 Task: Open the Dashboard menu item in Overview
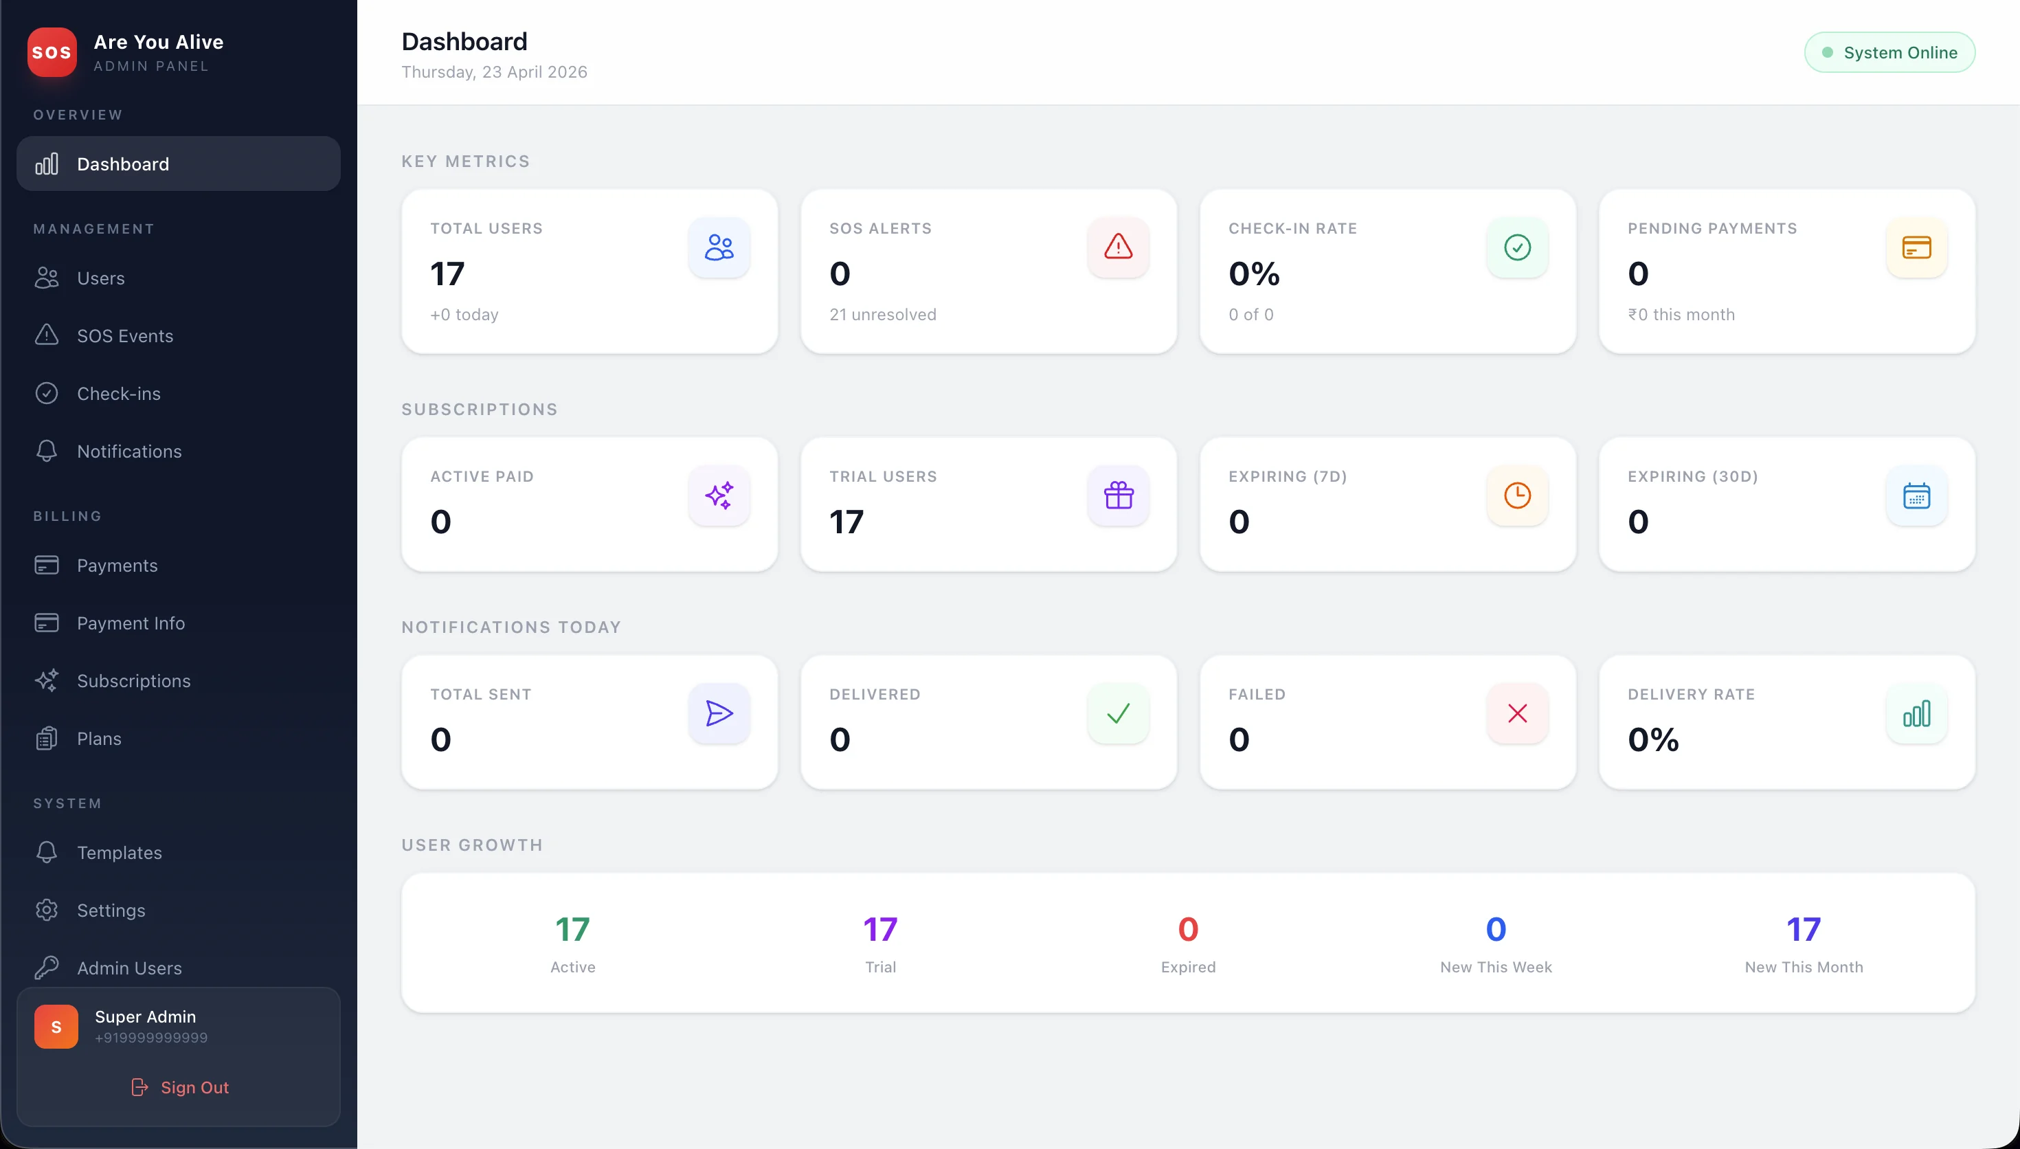click(x=122, y=164)
